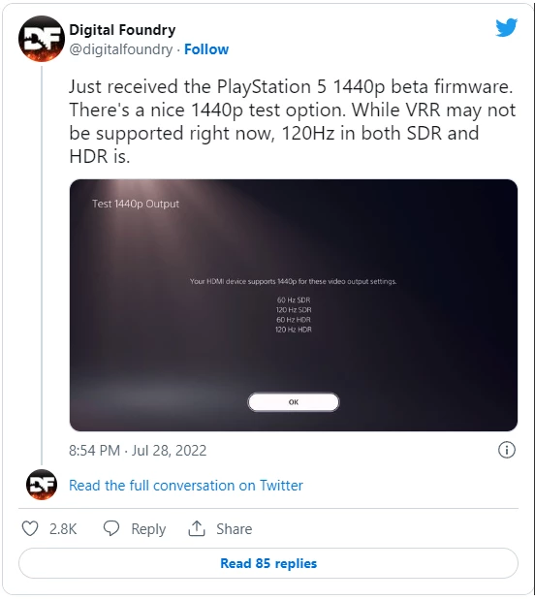Open the 8:54 PM Jul 28, 2022 timestamp
Screen dimensions: 535x600
[x=138, y=450]
